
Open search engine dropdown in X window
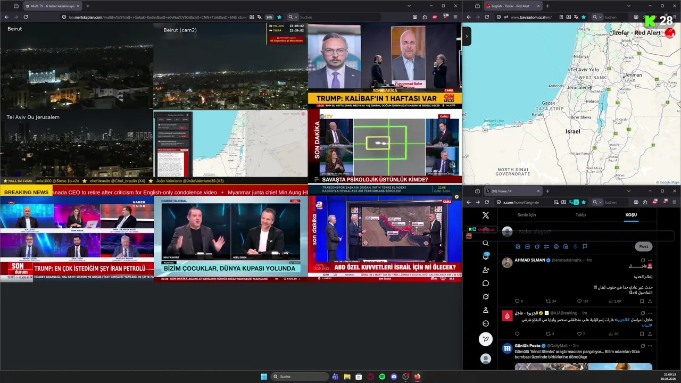click(x=597, y=202)
